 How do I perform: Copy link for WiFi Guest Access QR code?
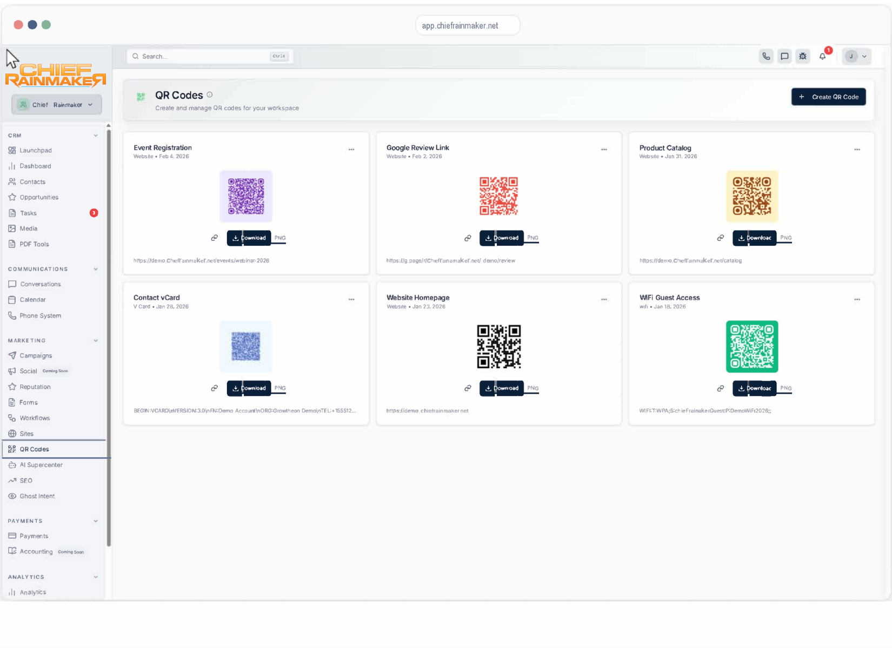click(721, 388)
